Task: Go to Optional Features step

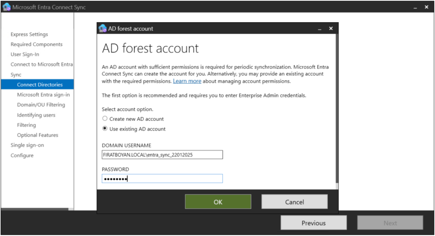Action: tap(37, 135)
